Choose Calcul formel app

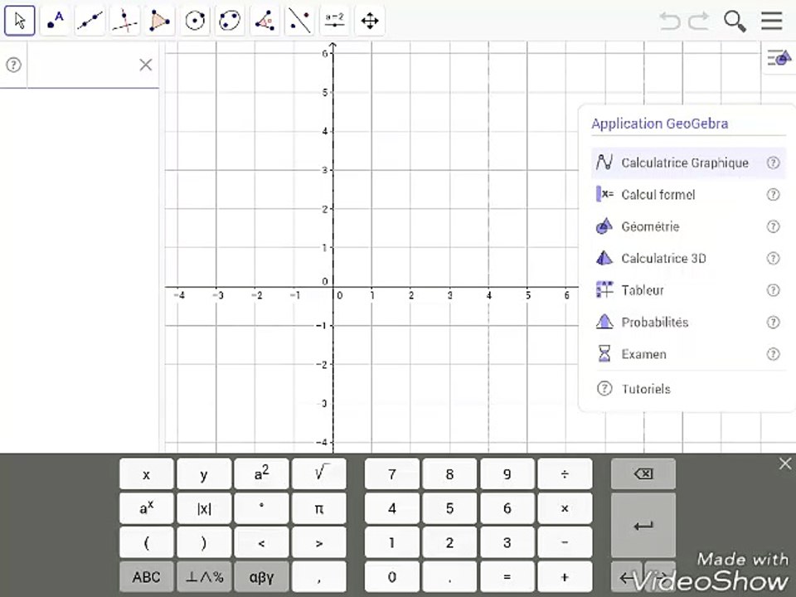688,194
